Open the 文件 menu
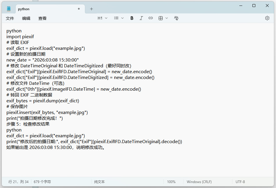 10,18
